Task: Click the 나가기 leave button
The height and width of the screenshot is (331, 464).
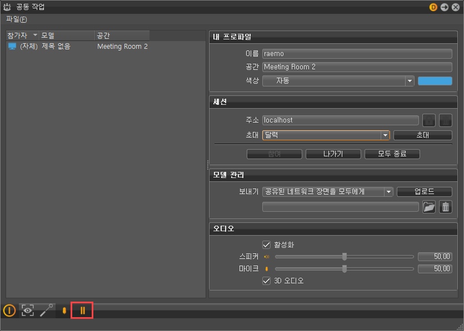Action: [x=333, y=154]
